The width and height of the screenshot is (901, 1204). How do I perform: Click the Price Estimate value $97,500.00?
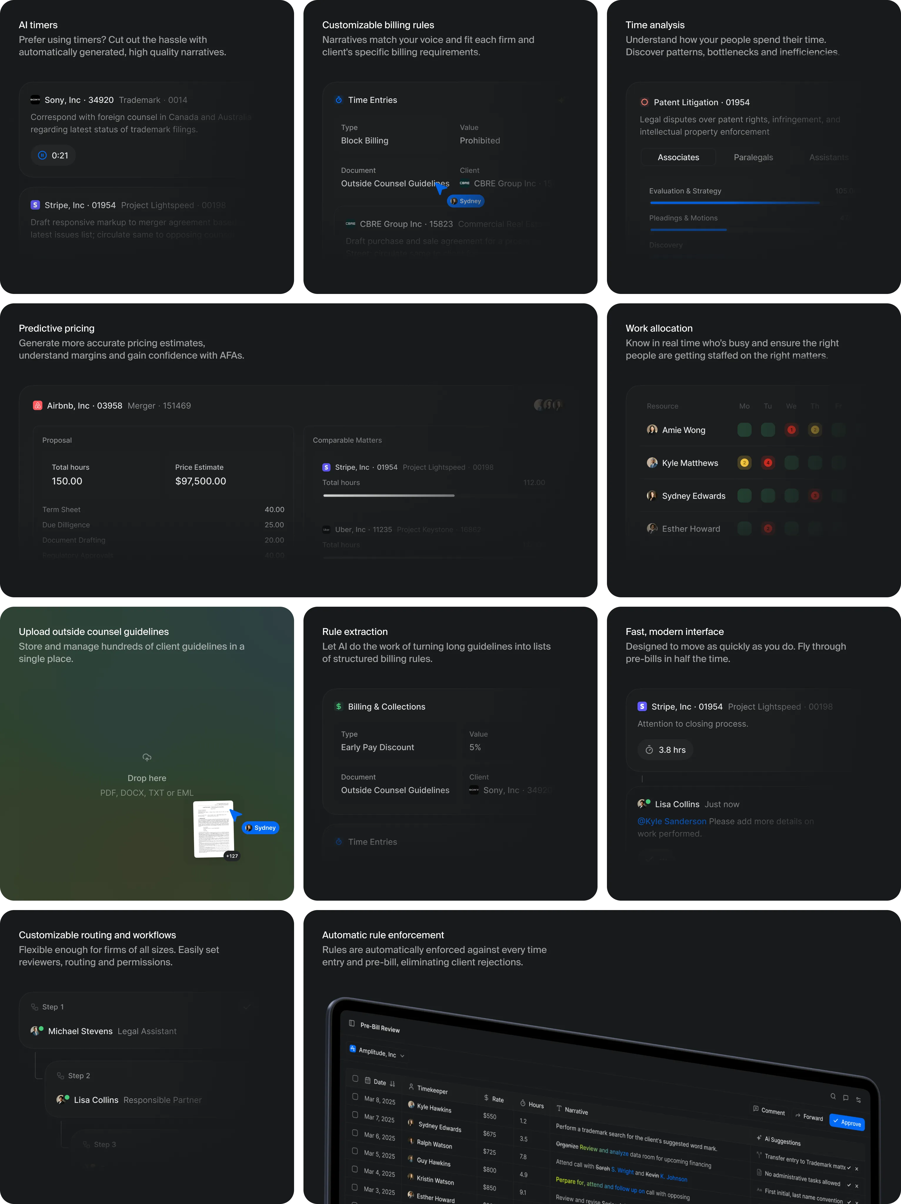click(200, 481)
